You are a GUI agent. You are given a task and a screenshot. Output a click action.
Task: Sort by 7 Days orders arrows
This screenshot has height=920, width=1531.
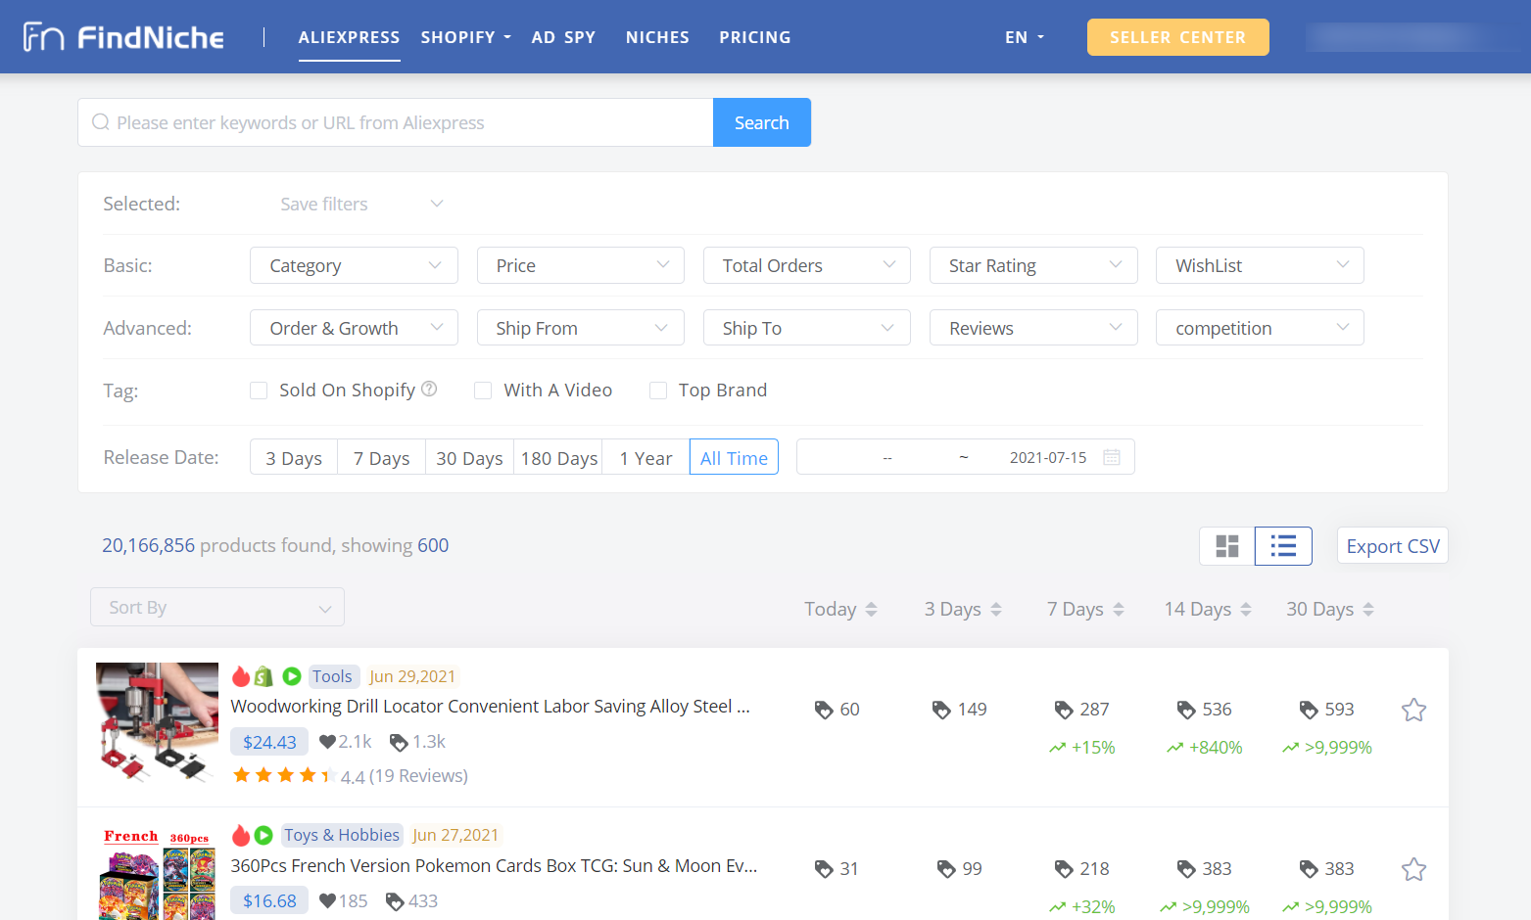tap(1119, 610)
